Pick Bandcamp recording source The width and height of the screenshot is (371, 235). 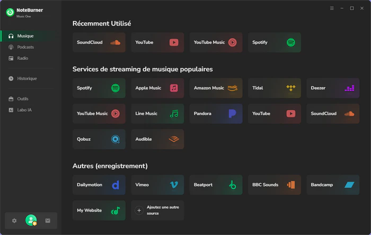pos(333,185)
